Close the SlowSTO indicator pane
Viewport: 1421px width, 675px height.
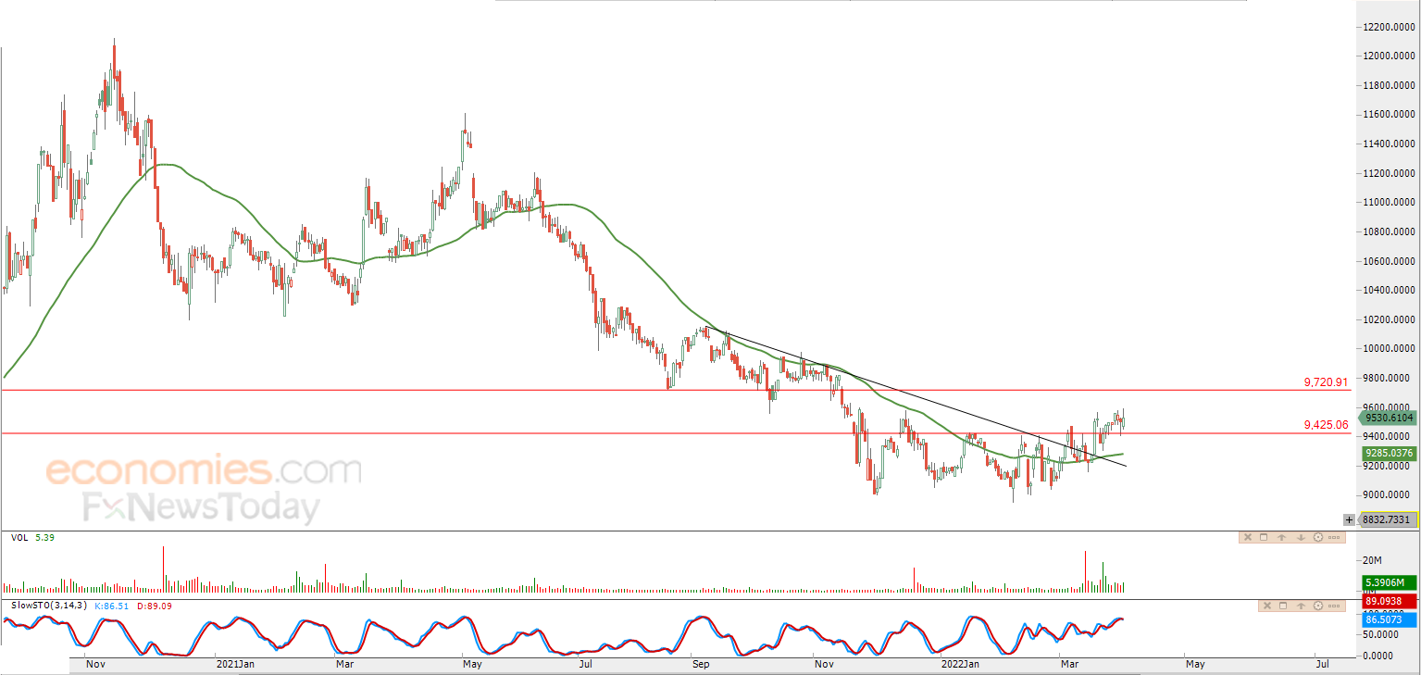pyautogui.click(x=1267, y=606)
